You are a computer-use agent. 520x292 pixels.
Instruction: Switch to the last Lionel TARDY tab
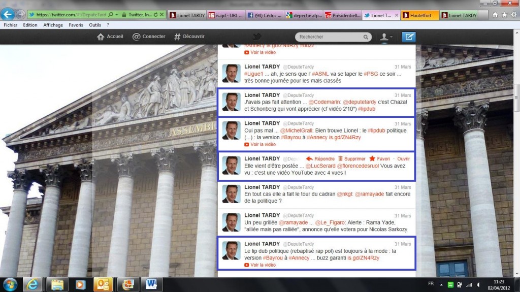459,15
